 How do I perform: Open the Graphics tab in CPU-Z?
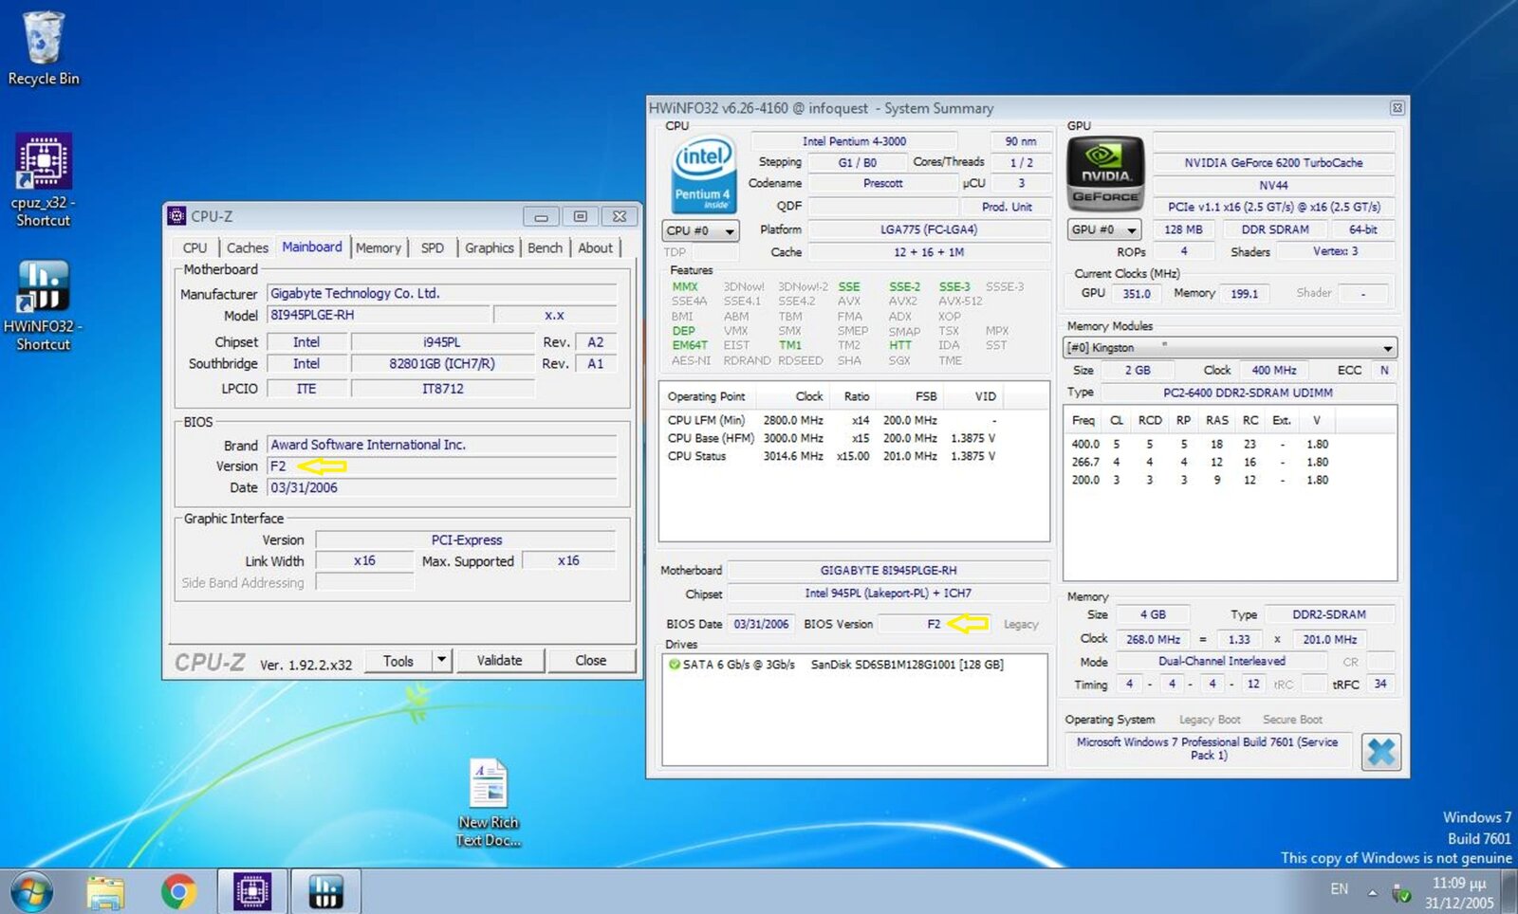click(x=490, y=247)
